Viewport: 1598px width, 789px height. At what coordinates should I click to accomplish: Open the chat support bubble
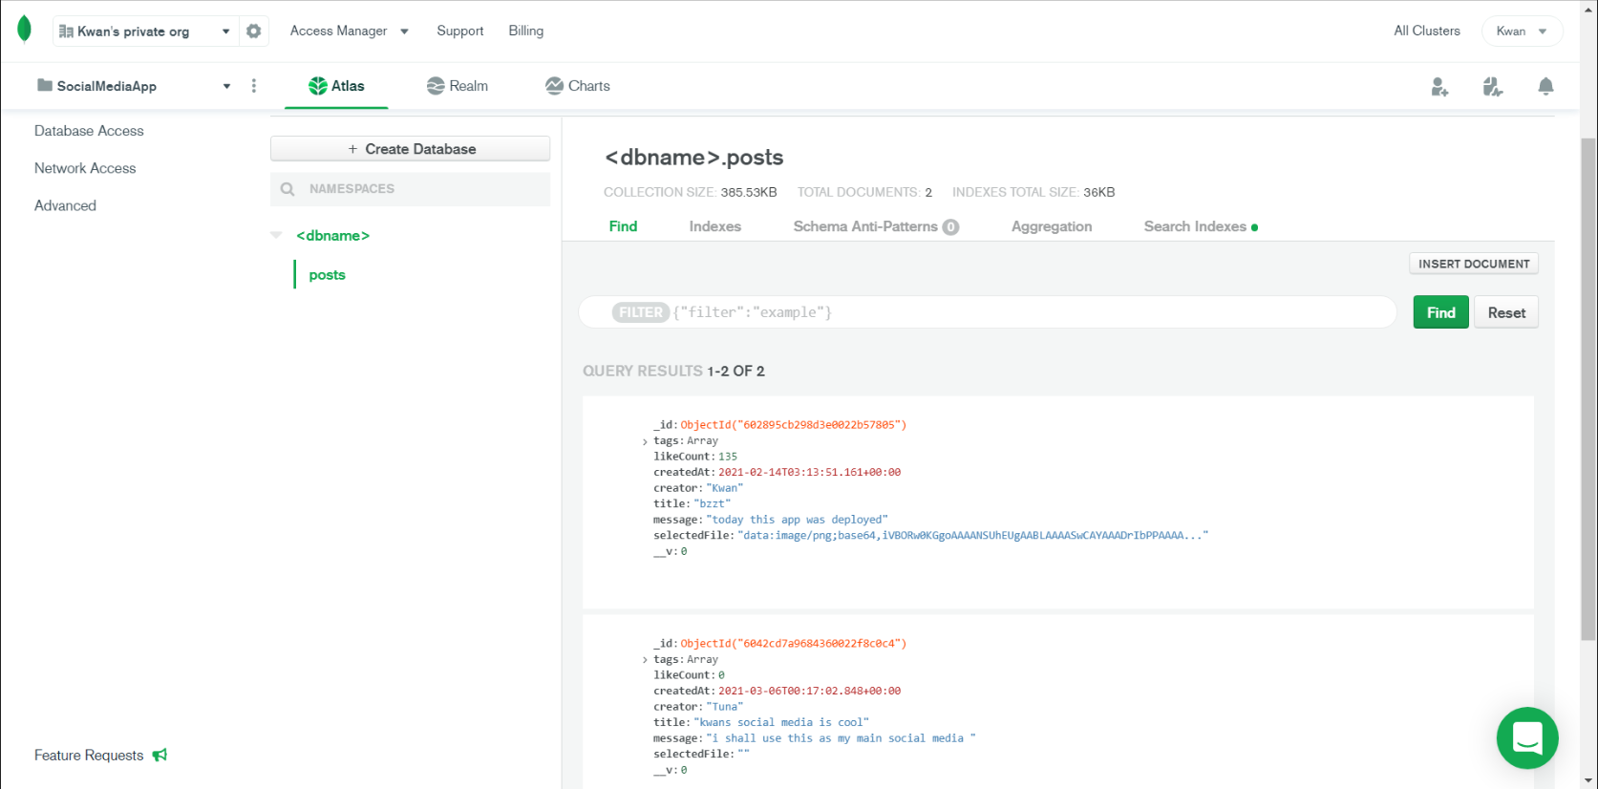1527,737
